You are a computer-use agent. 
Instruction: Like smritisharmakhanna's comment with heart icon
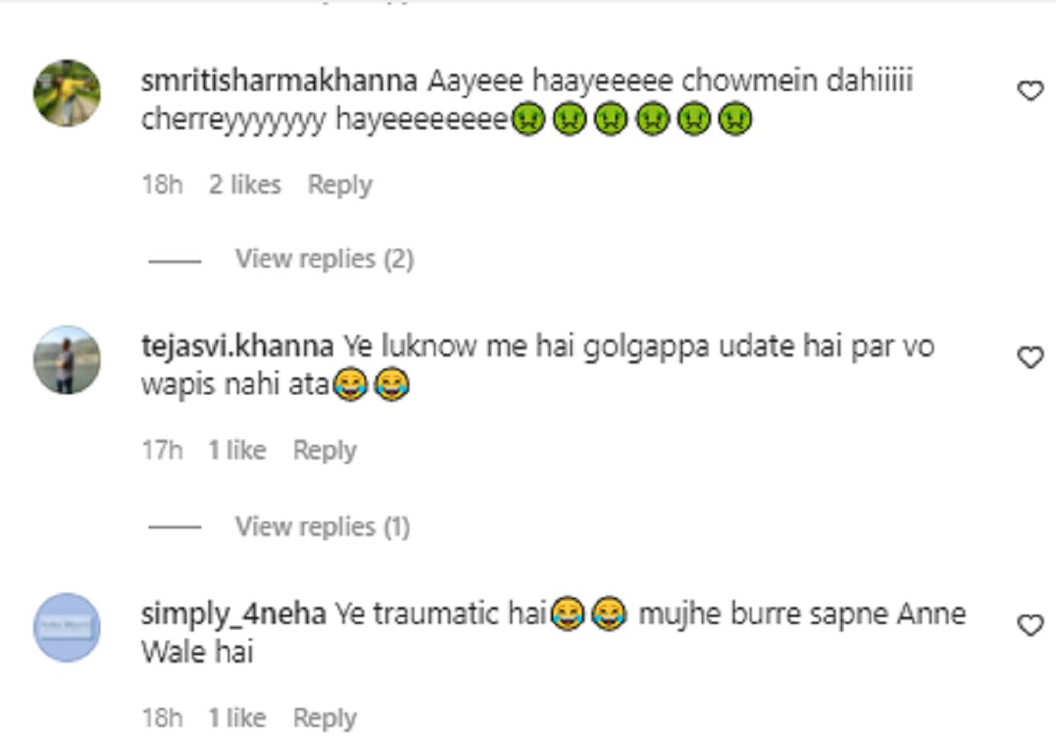[1030, 91]
